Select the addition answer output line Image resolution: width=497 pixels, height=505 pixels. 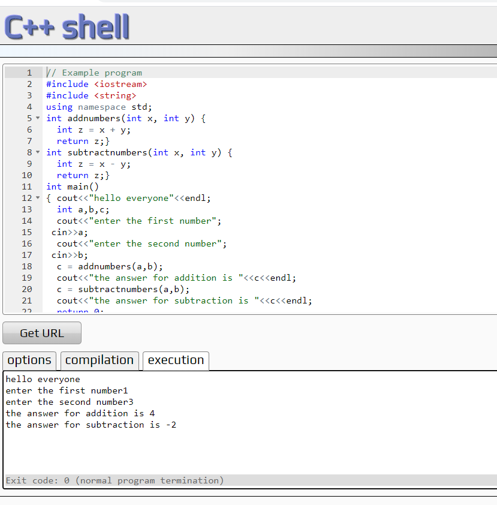(80, 413)
